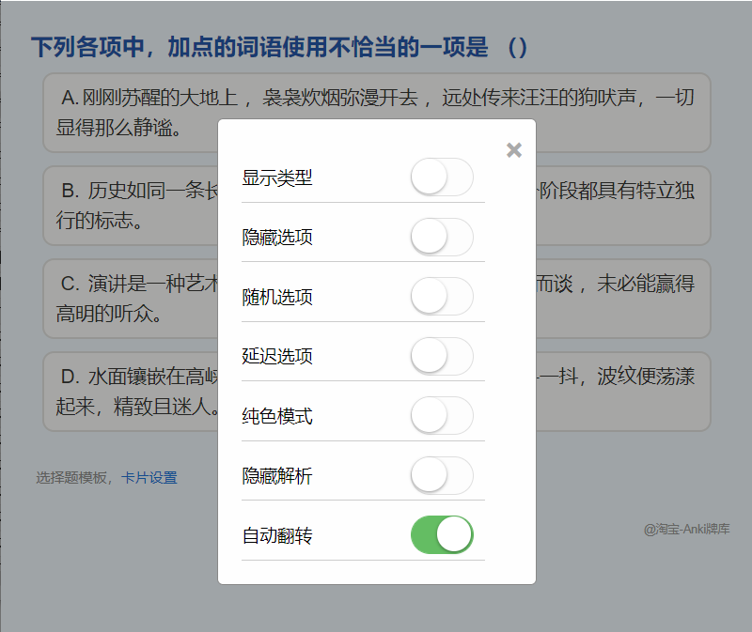The height and width of the screenshot is (632, 752).
Task: Disable the green 自动翻转 toggle
Action: (x=442, y=534)
